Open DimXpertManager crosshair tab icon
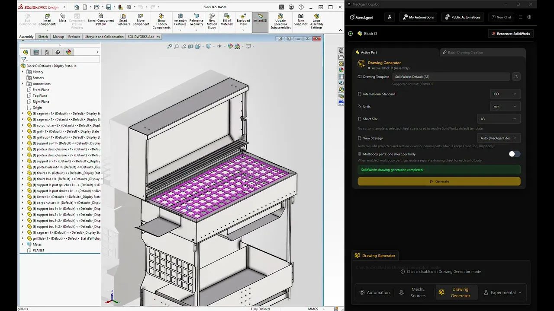 pos(58,52)
